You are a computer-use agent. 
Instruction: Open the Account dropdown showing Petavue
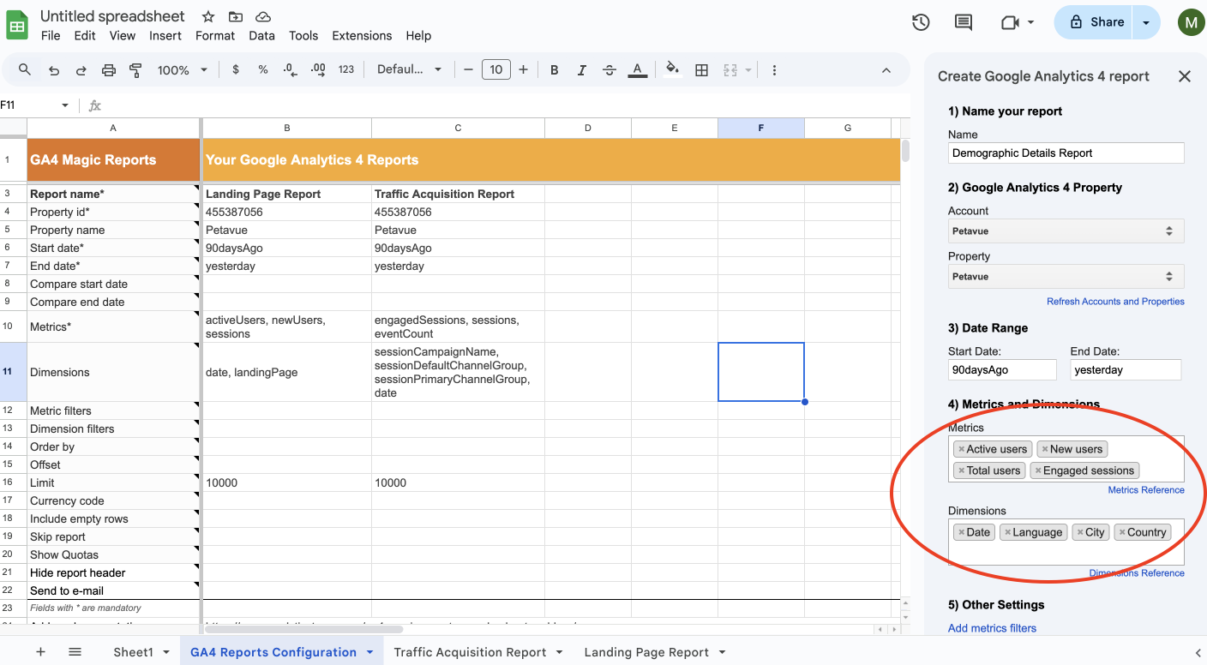(x=1066, y=231)
